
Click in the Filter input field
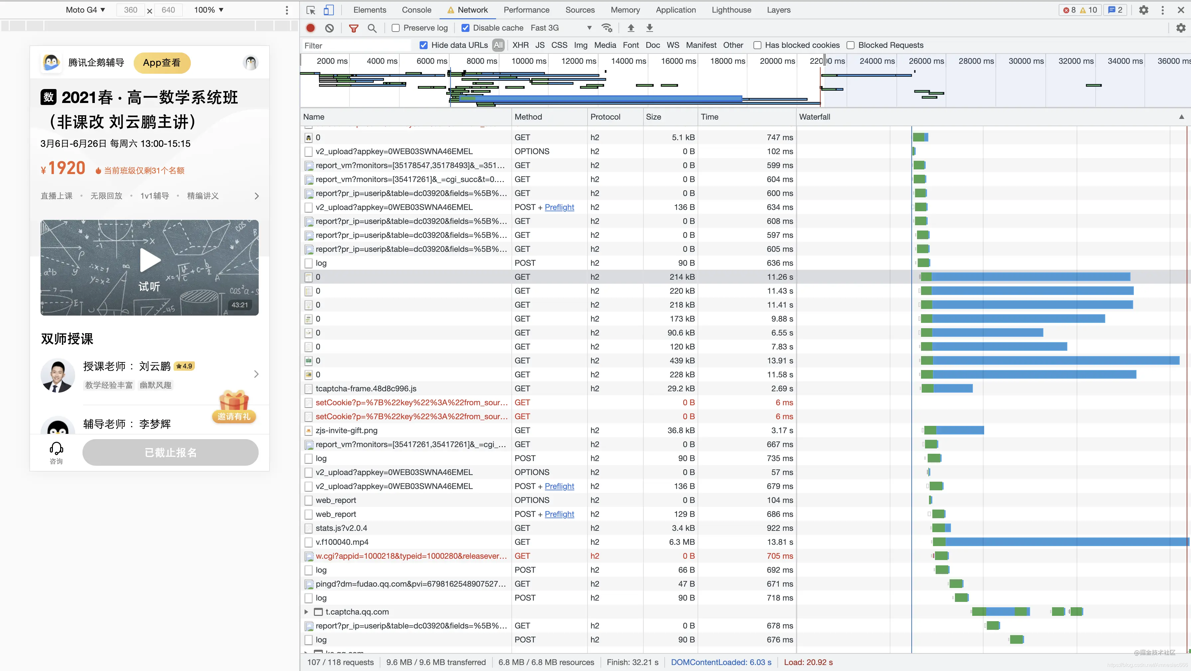[356, 45]
